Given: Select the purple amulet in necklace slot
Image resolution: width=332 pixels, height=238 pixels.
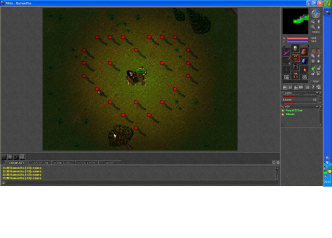Looking at the screenshot, I should [286, 52].
